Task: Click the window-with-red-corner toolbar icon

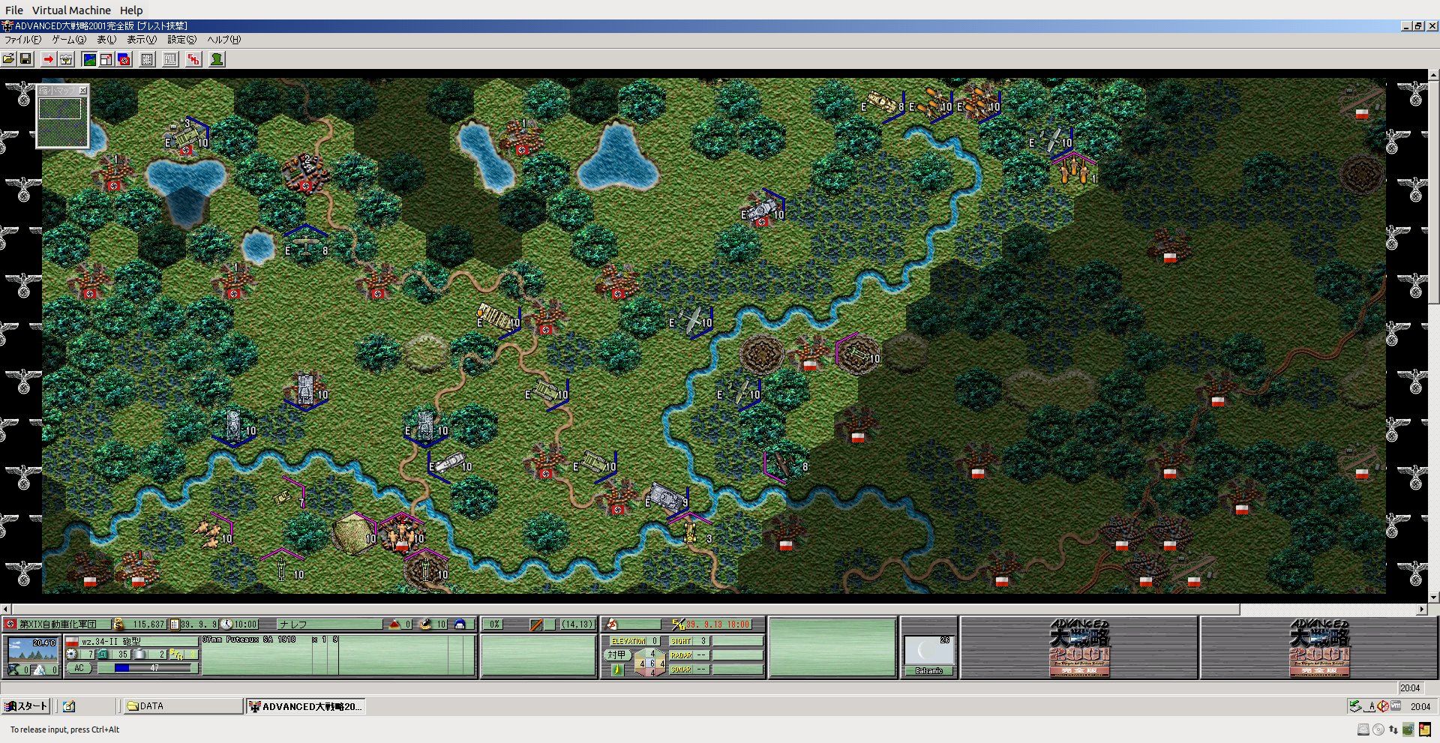Action: click(106, 59)
